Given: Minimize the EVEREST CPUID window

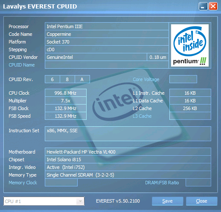Looking at the screenshot, I should pyautogui.click(x=203, y=6).
